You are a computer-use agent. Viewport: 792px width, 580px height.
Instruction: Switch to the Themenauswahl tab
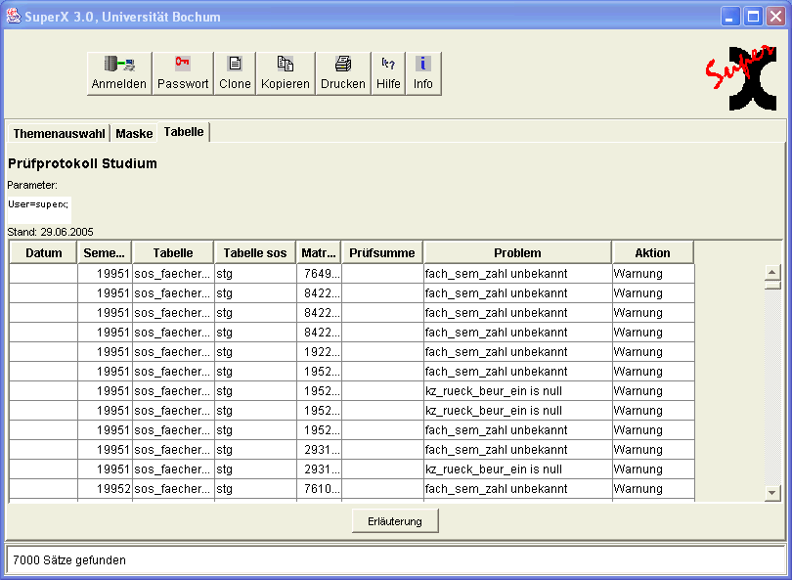pyautogui.click(x=59, y=133)
